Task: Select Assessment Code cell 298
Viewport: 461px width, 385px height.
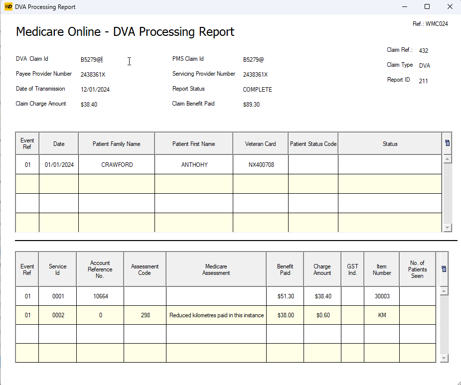Action: click(x=145, y=315)
